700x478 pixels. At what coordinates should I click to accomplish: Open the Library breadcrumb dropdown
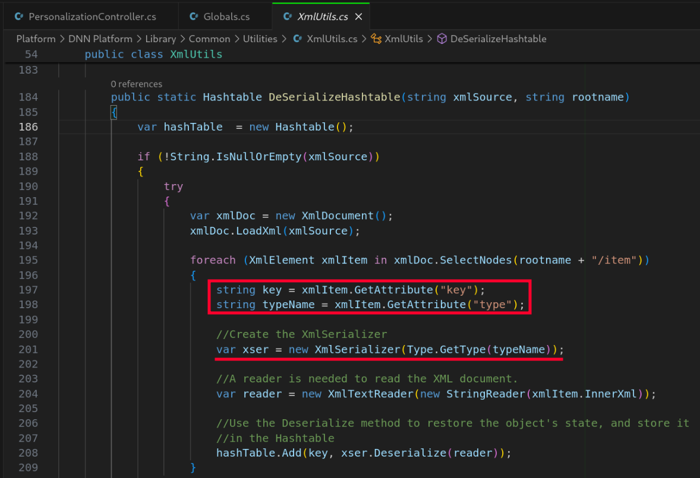click(x=160, y=39)
